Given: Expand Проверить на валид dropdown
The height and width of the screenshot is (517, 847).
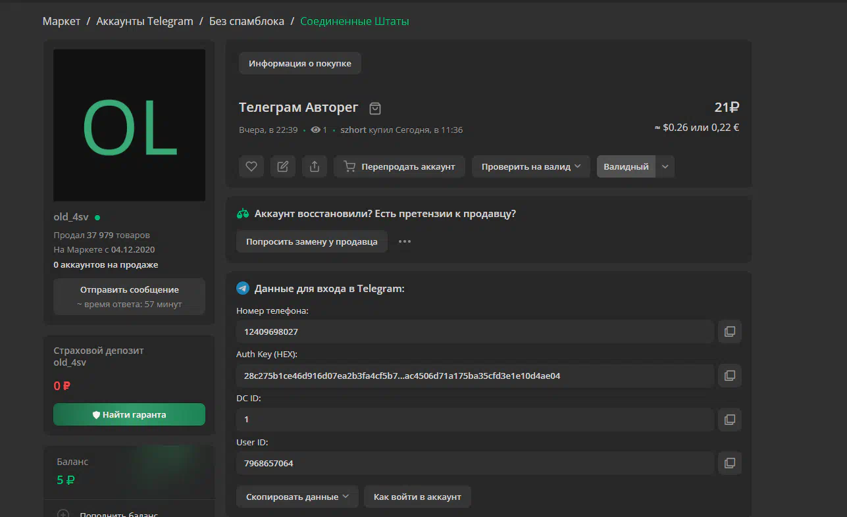Looking at the screenshot, I should [x=531, y=166].
